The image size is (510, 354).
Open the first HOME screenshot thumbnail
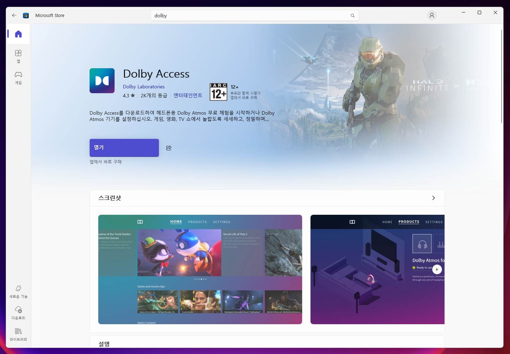tap(200, 269)
